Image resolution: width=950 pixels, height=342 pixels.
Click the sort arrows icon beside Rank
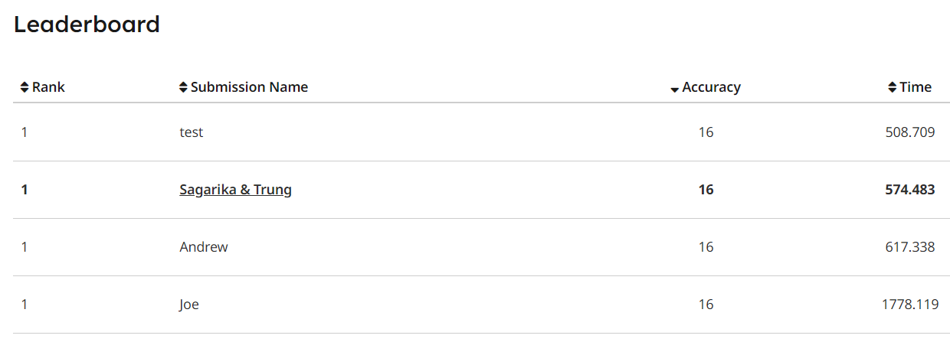click(x=25, y=87)
